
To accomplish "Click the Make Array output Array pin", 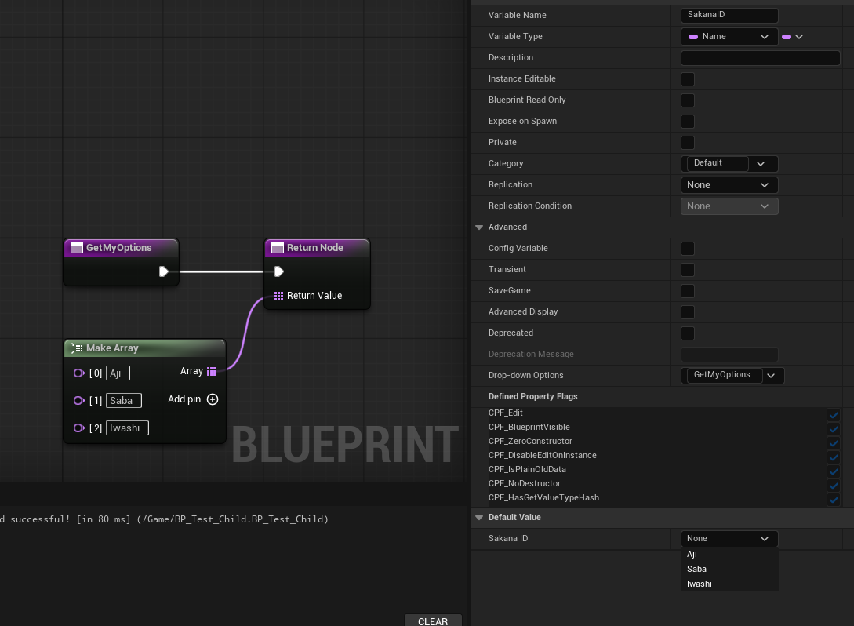I will (212, 371).
